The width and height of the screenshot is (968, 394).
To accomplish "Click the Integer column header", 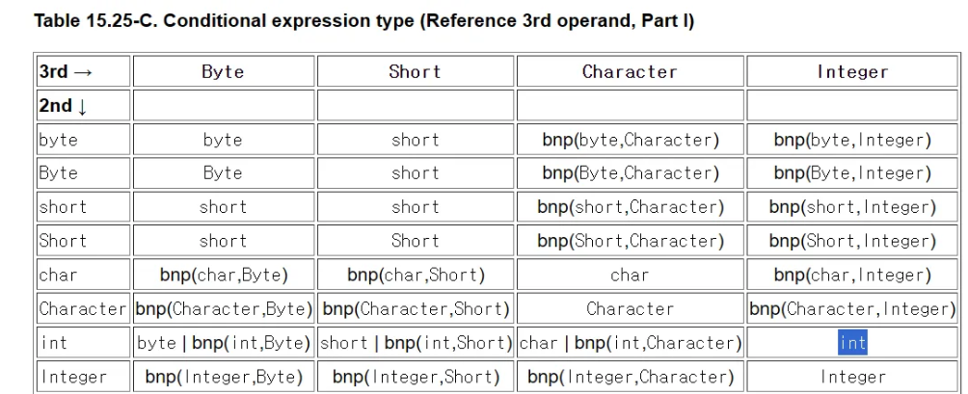I will pyautogui.click(x=852, y=71).
